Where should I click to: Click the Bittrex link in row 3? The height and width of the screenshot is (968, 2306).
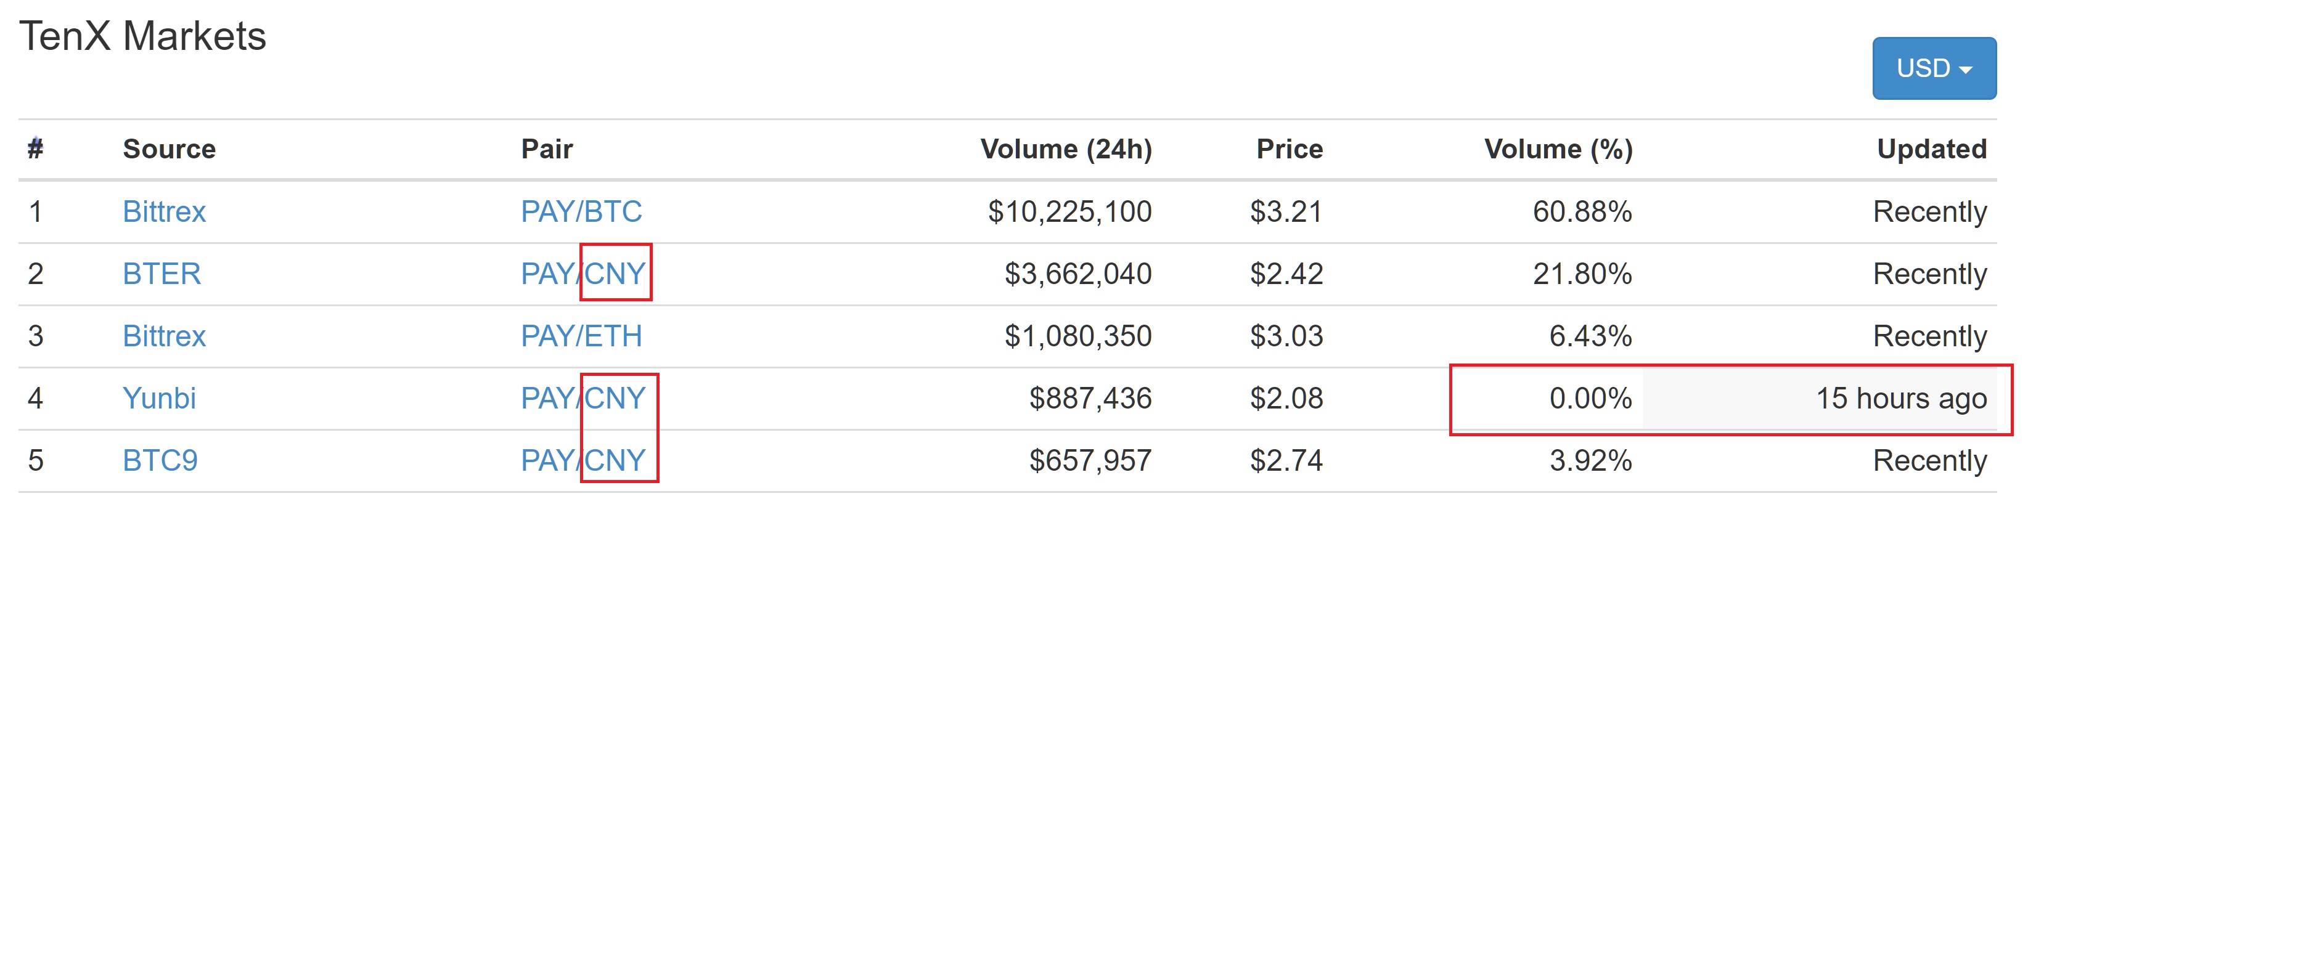coord(164,336)
